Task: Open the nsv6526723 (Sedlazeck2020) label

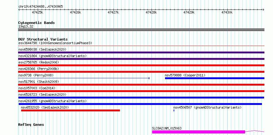Action: click(x=42, y=94)
